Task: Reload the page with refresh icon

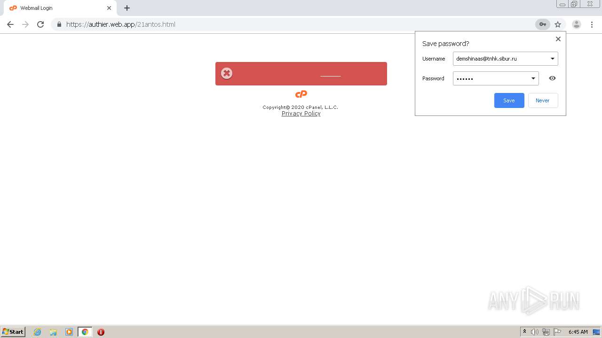Action: click(40, 24)
